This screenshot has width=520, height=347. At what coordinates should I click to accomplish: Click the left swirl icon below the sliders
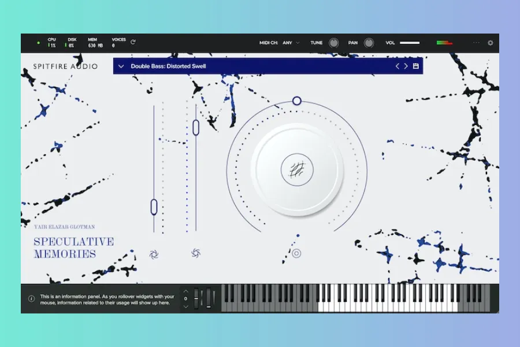[154, 253]
